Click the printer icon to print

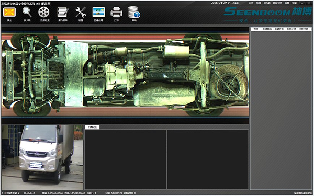point(116,13)
